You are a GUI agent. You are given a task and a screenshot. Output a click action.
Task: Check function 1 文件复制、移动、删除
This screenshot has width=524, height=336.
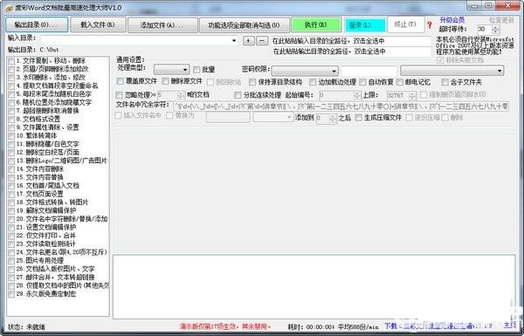[11, 61]
